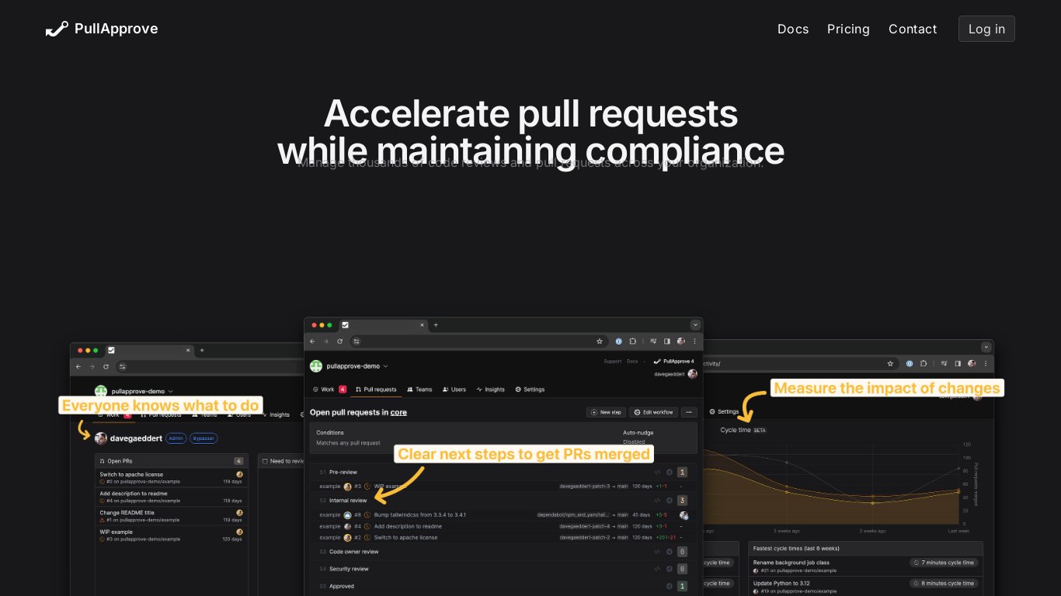Click green count badge on Approved row

click(682, 586)
